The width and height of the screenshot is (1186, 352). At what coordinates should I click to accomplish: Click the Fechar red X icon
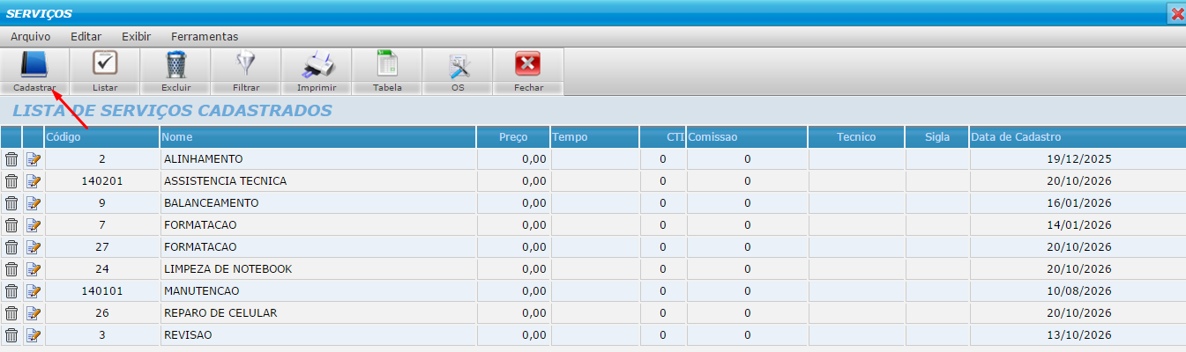pos(527,64)
